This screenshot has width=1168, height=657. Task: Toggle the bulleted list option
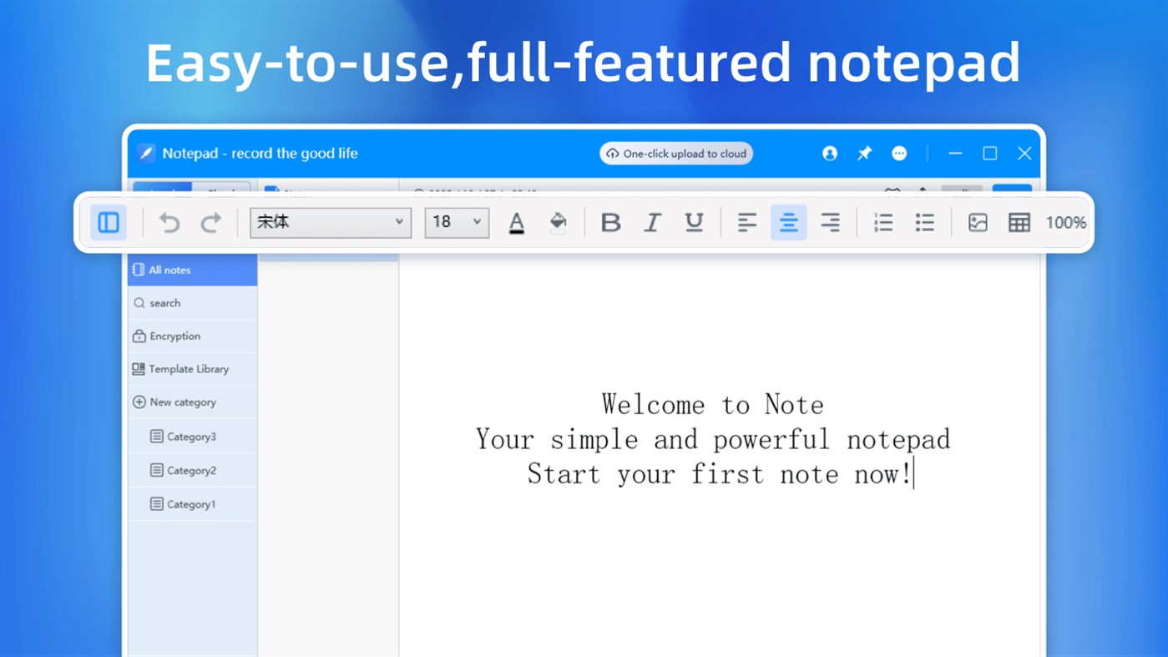tap(924, 222)
